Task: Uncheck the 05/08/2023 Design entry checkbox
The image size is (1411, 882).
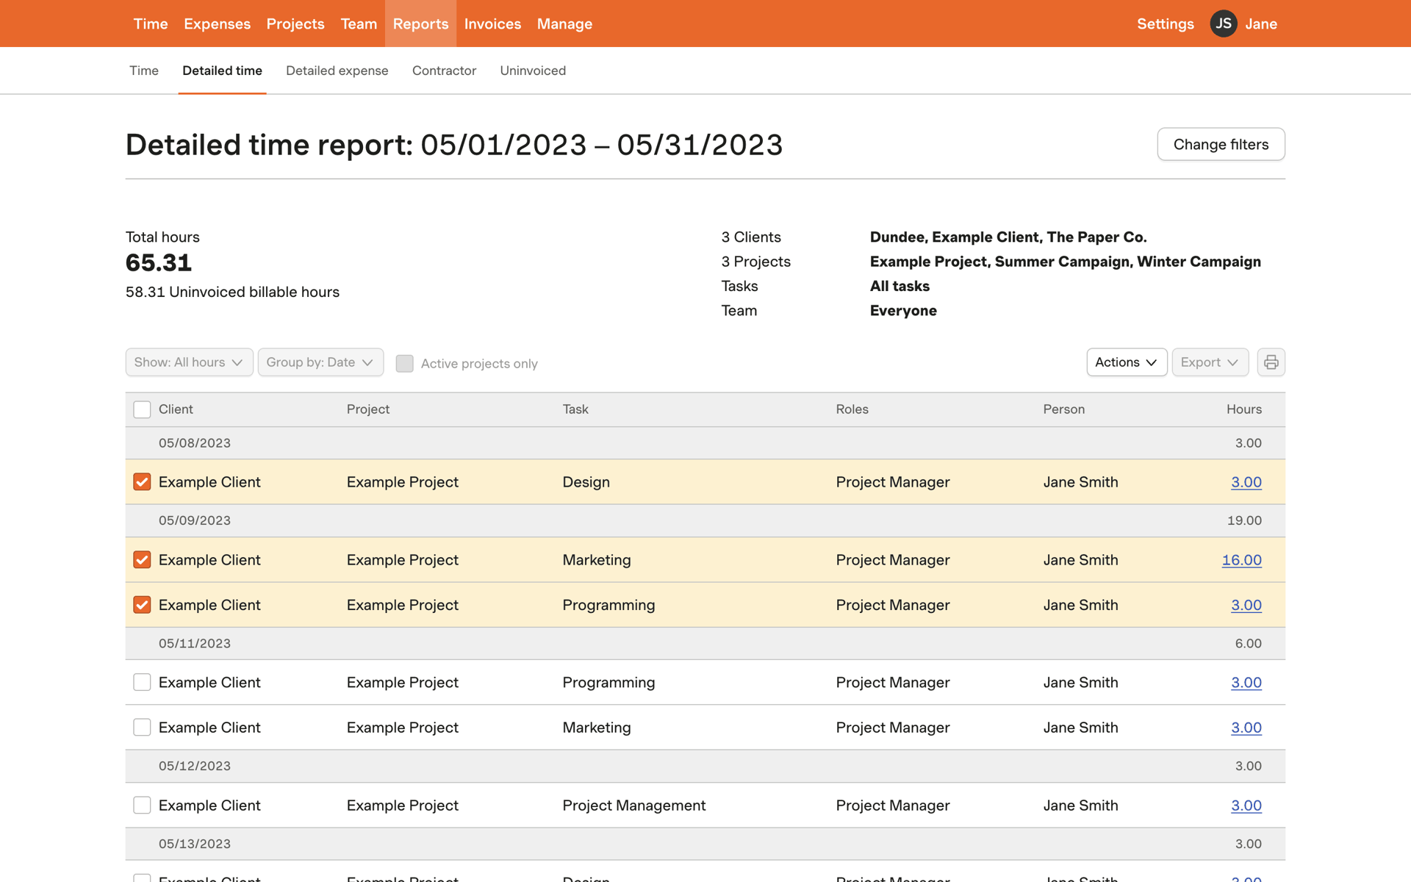Action: pyautogui.click(x=142, y=482)
